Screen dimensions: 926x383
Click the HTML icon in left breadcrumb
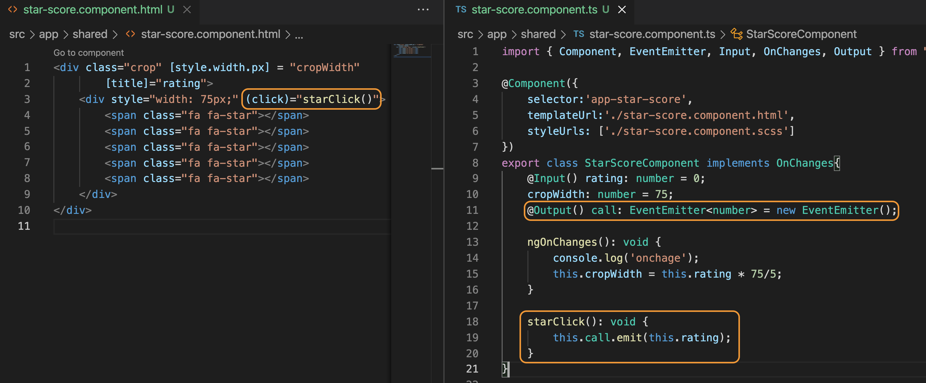pos(130,34)
